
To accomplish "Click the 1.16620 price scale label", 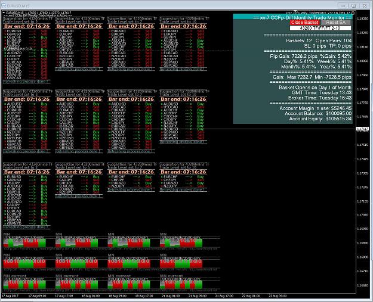I will pyautogui.click(x=362, y=285).
